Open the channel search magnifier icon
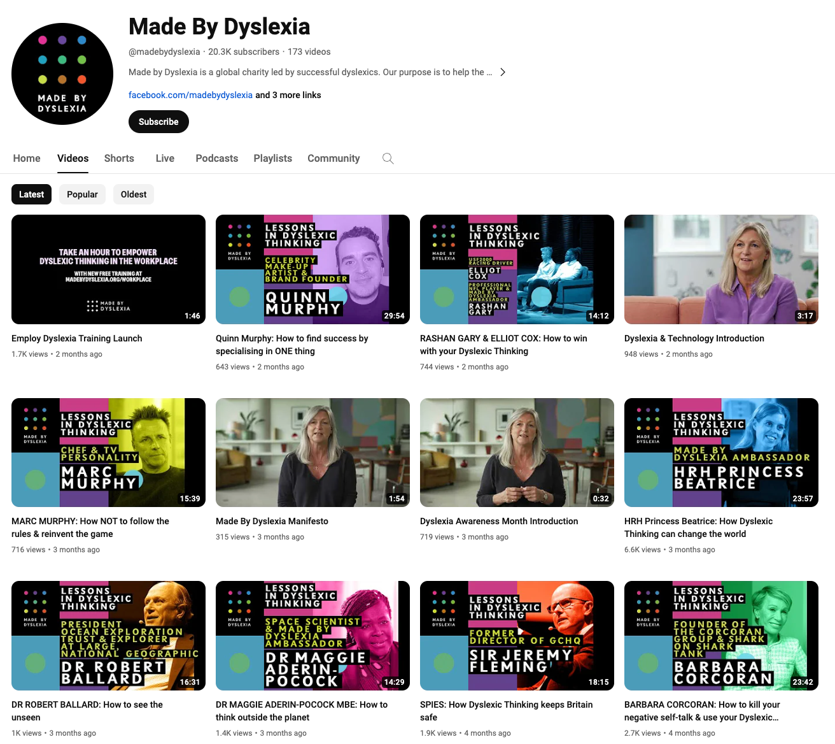 point(388,159)
